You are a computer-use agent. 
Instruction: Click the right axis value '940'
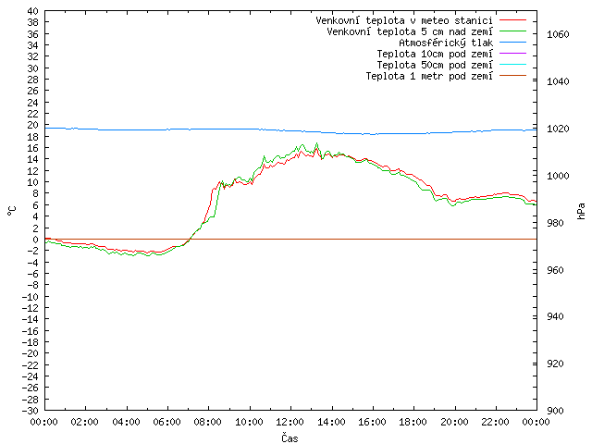[555, 316]
